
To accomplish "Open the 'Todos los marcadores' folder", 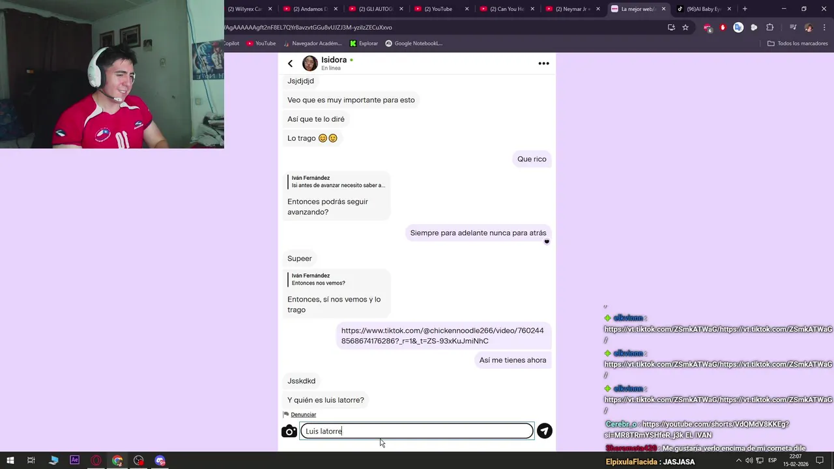I will (798, 44).
